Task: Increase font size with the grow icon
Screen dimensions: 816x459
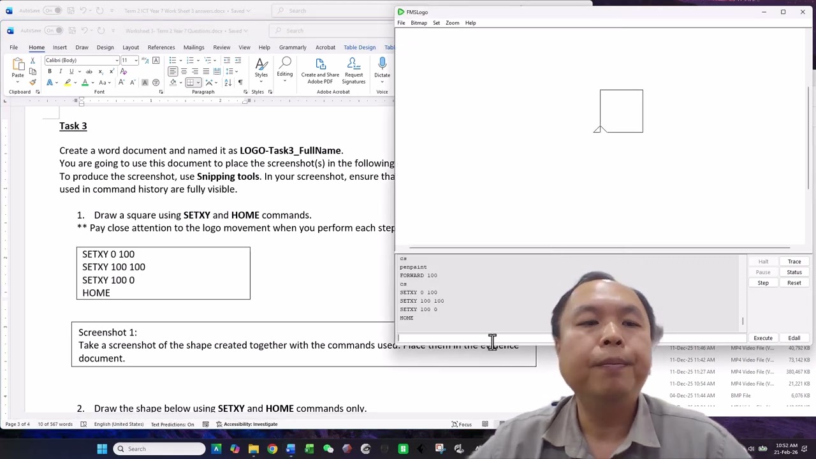Action: coord(121,83)
